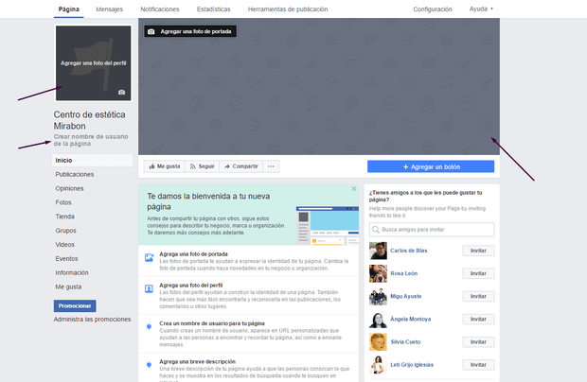The width and height of the screenshot is (587, 382).
Task: Expand the Ayuda dropdown menu
Action: pyautogui.click(x=481, y=9)
